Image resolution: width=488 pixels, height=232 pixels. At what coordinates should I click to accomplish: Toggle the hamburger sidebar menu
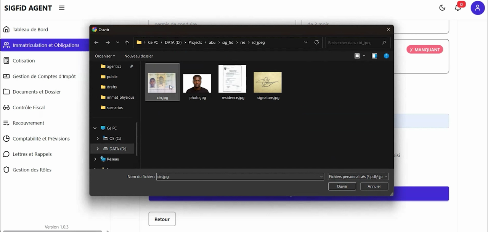[62, 8]
